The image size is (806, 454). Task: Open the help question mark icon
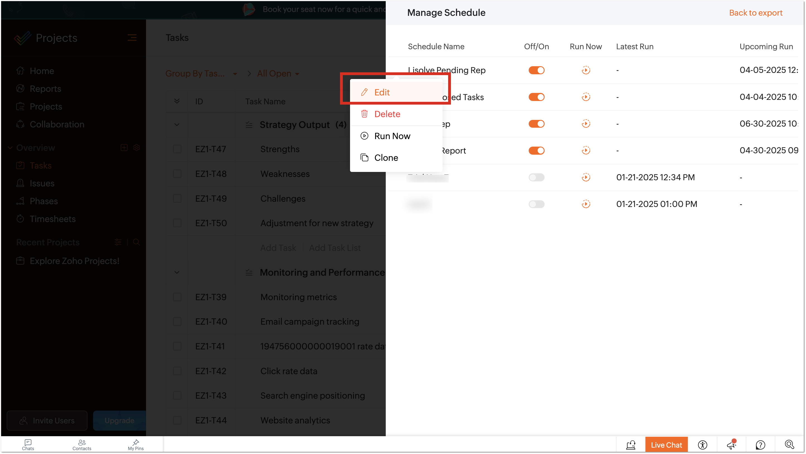tap(760, 445)
